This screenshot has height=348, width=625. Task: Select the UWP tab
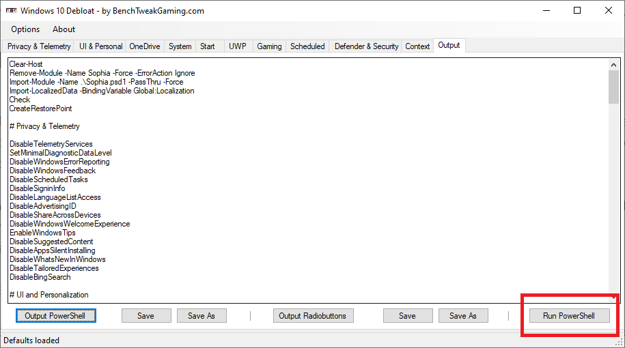tap(237, 46)
